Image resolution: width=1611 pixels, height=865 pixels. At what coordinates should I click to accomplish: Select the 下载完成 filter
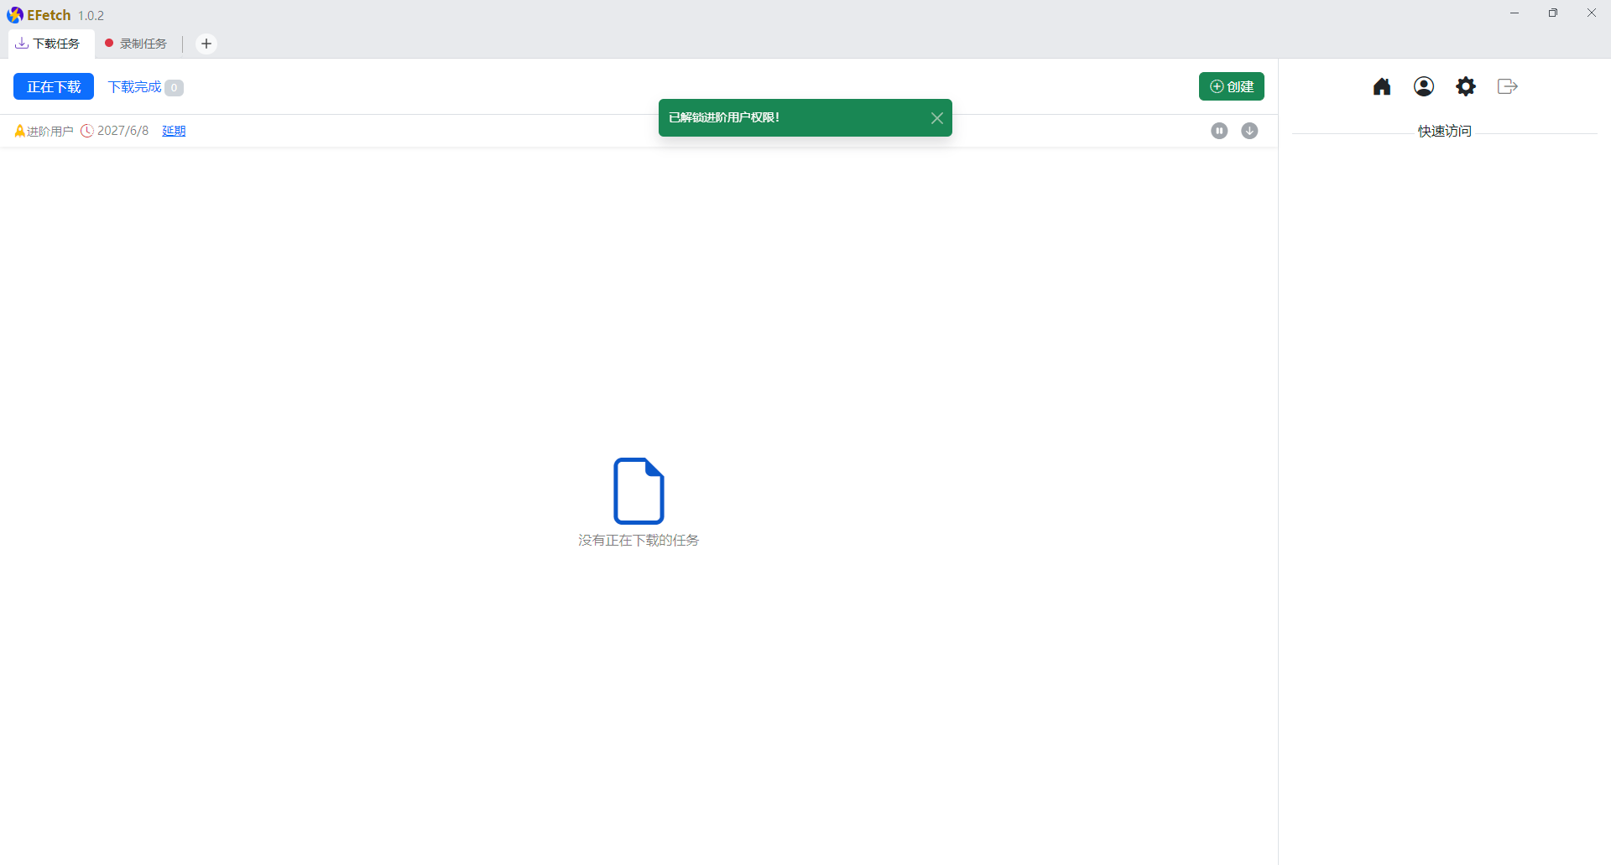(145, 87)
